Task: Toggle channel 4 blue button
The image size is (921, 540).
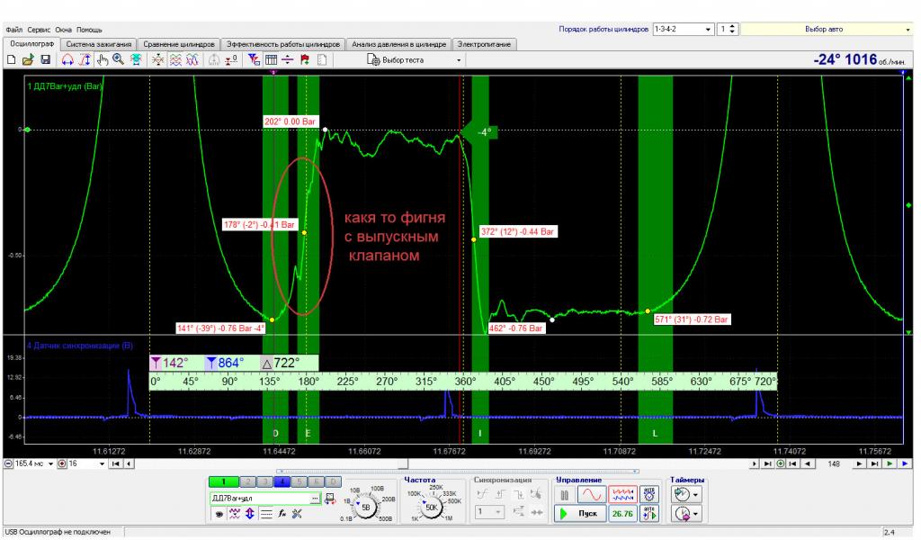Action: click(x=282, y=481)
